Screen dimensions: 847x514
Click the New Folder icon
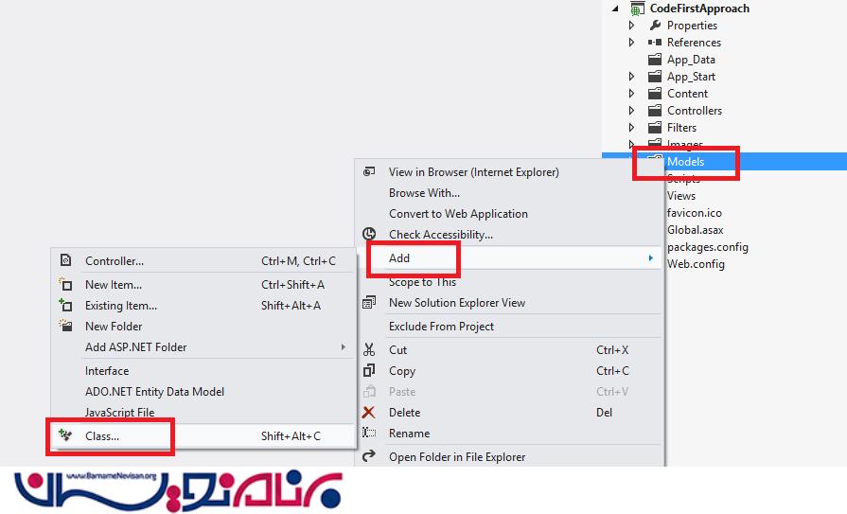(65, 326)
